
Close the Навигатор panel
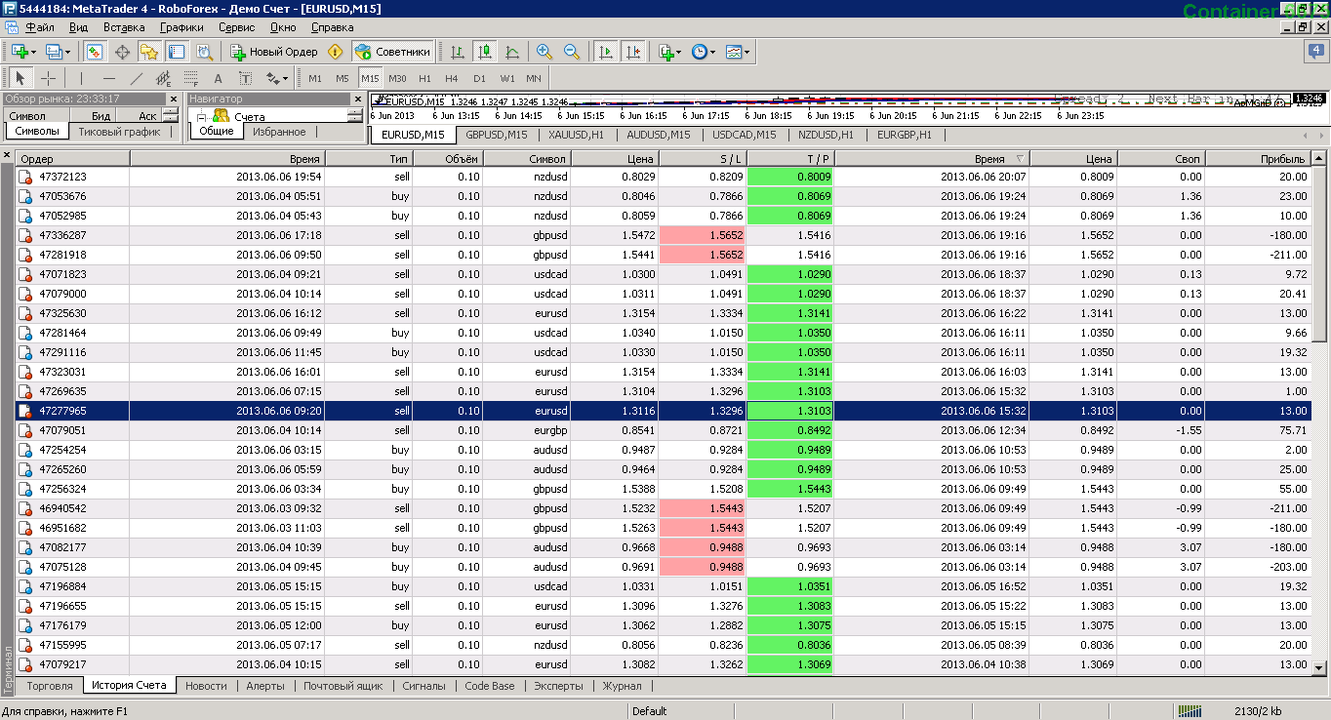point(357,99)
